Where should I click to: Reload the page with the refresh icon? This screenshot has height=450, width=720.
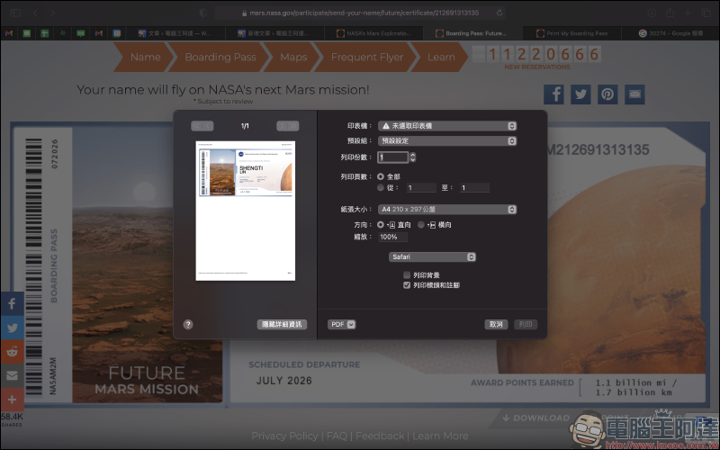coord(499,13)
